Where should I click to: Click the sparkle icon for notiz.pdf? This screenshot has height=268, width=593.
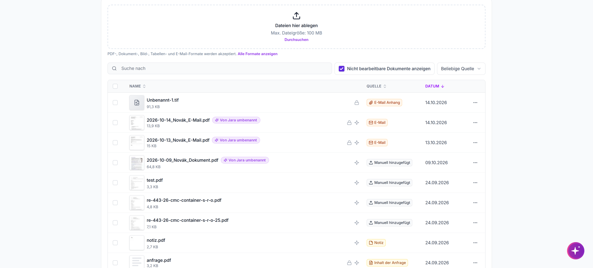[x=357, y=243]
